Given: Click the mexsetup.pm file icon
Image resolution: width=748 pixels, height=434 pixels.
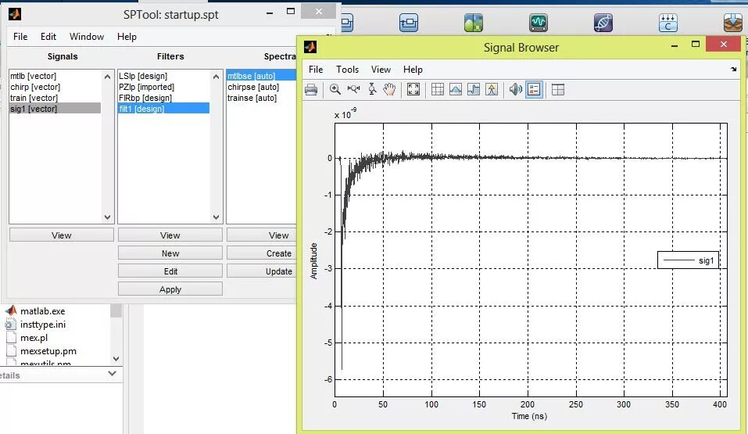Looking at the screenshot, I should (x=11, y=351).
